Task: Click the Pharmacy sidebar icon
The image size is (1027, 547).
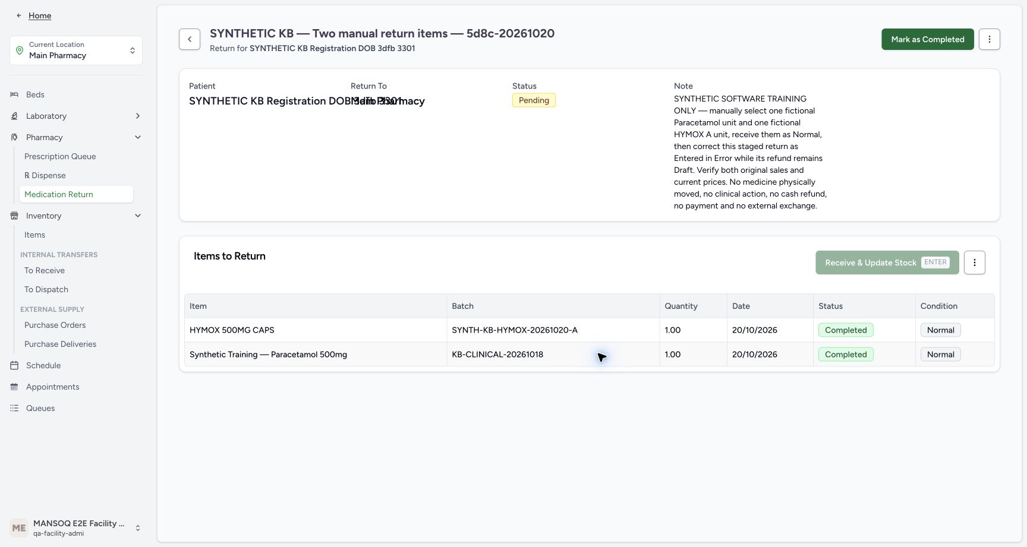Action: 14,137
